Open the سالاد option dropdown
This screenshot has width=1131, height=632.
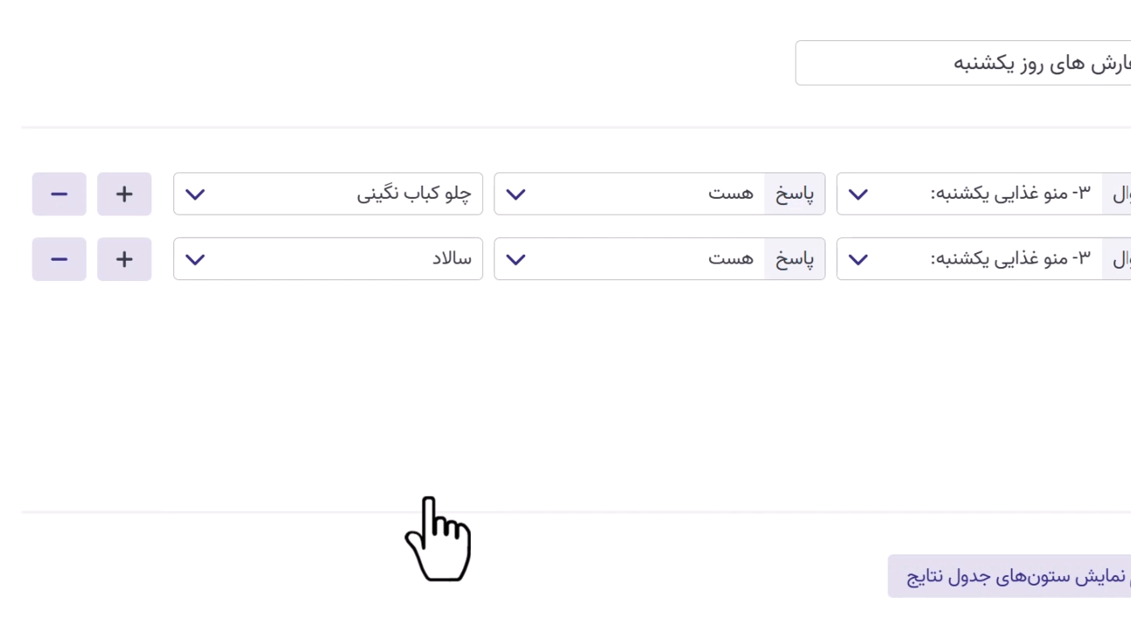328,259
